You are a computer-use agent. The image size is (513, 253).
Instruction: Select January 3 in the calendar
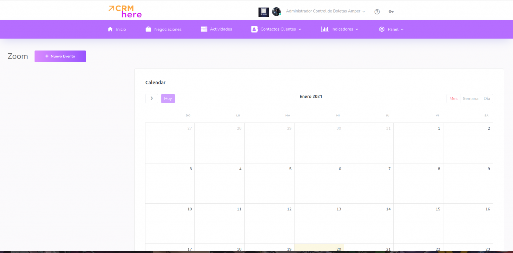(170, 184)
